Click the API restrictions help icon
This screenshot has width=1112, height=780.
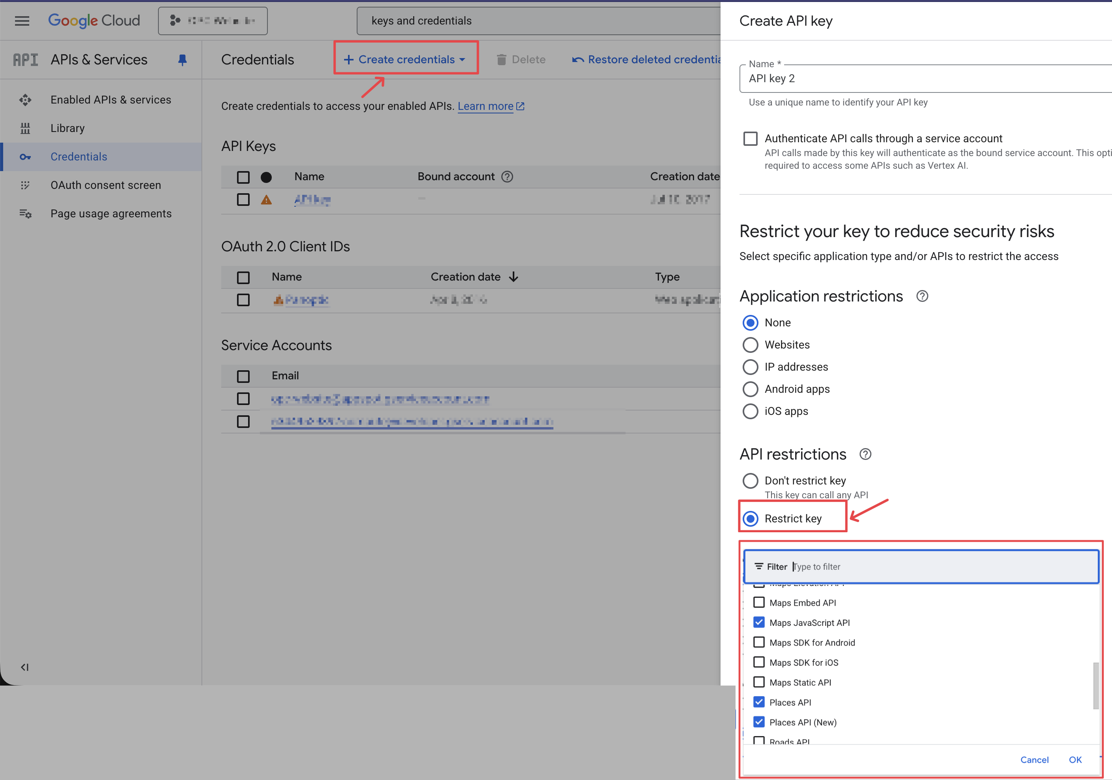click(x=865, y=454)
